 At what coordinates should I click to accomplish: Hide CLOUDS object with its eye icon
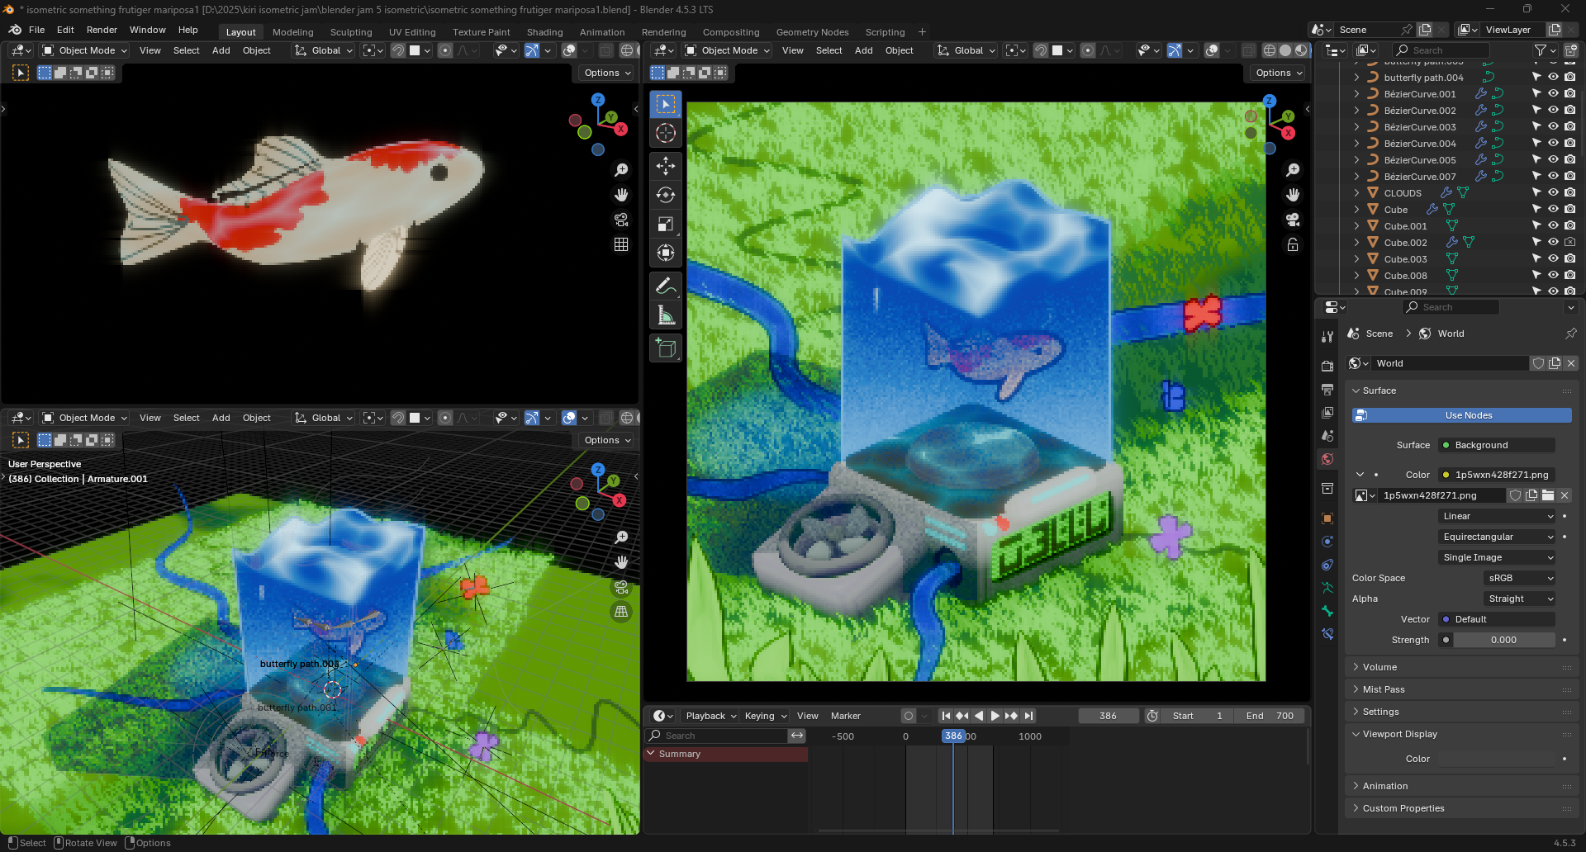coord(1553,192)
